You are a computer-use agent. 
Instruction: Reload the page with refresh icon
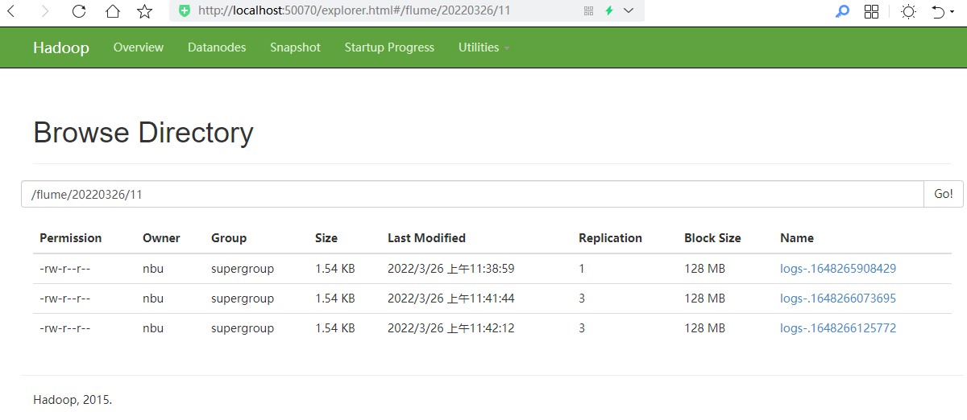pyautogui.click(x=79, y=11)
